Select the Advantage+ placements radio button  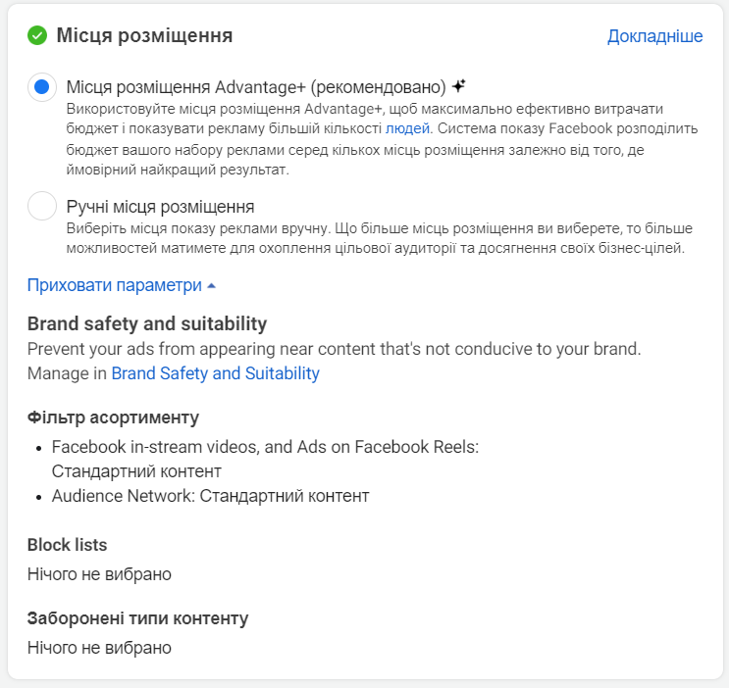(42, 87)
